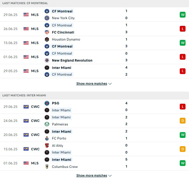Image resolution: width=189 pixels, height=180 pixels.
Task: Click the FC Cincinnati team logo
Action: click(x=47, y=32)
